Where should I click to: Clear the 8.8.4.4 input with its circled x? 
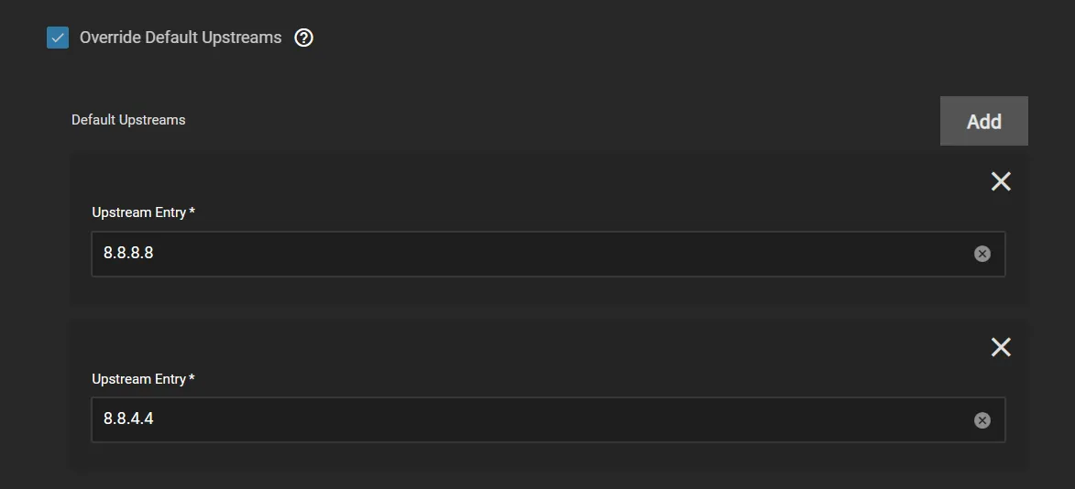[x=982, y=420]
